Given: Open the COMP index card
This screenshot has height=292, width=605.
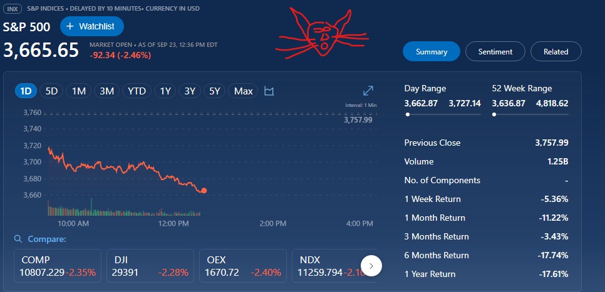Looking at the screenshot, I should pos(58,266).
